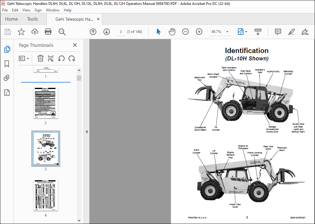
Task: Open the document layers/content panel icon
Action: coord(7,93)
